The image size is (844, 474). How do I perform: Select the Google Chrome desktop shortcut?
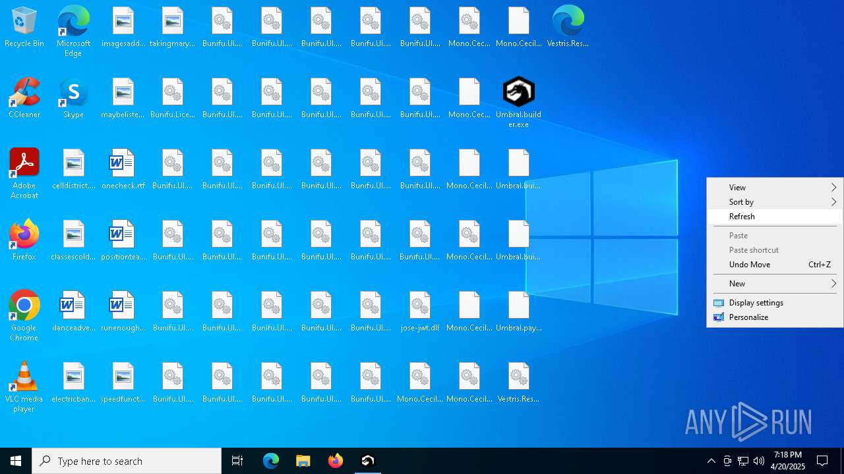point(24,315)
